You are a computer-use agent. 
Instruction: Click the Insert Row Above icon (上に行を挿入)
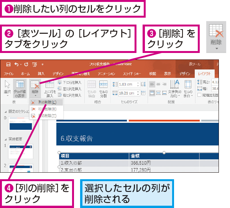pos(50,89)
